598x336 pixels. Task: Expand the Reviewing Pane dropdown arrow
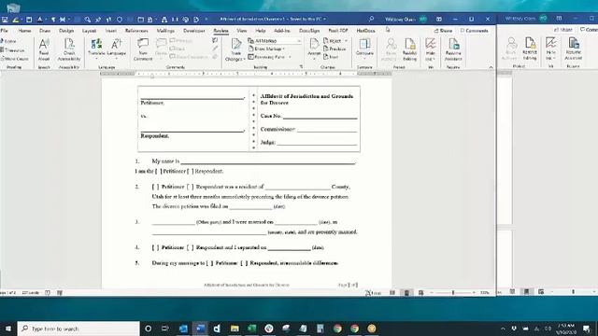click(291, 57)
